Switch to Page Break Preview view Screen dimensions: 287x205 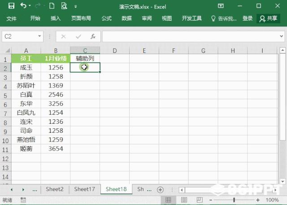click(x=197, y=200)
